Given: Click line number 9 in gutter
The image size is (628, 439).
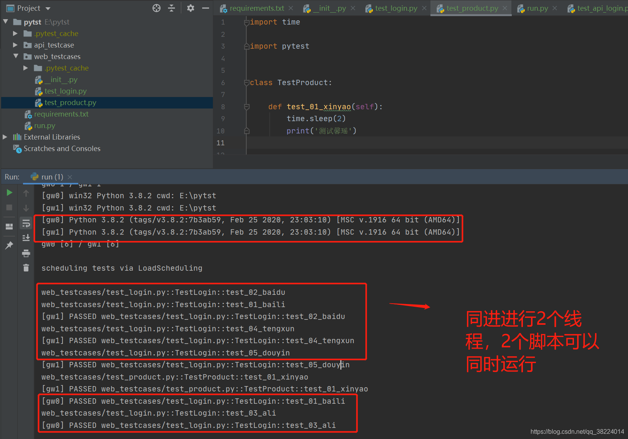Looking at the screenshot, I should pyautogui.click(x=223, y=119).
